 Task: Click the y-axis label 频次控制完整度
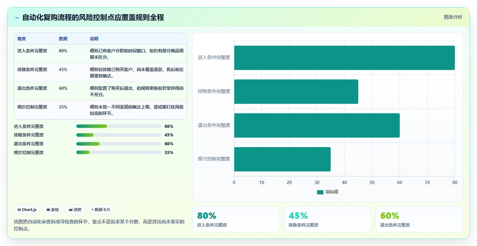tap(214, 159)
